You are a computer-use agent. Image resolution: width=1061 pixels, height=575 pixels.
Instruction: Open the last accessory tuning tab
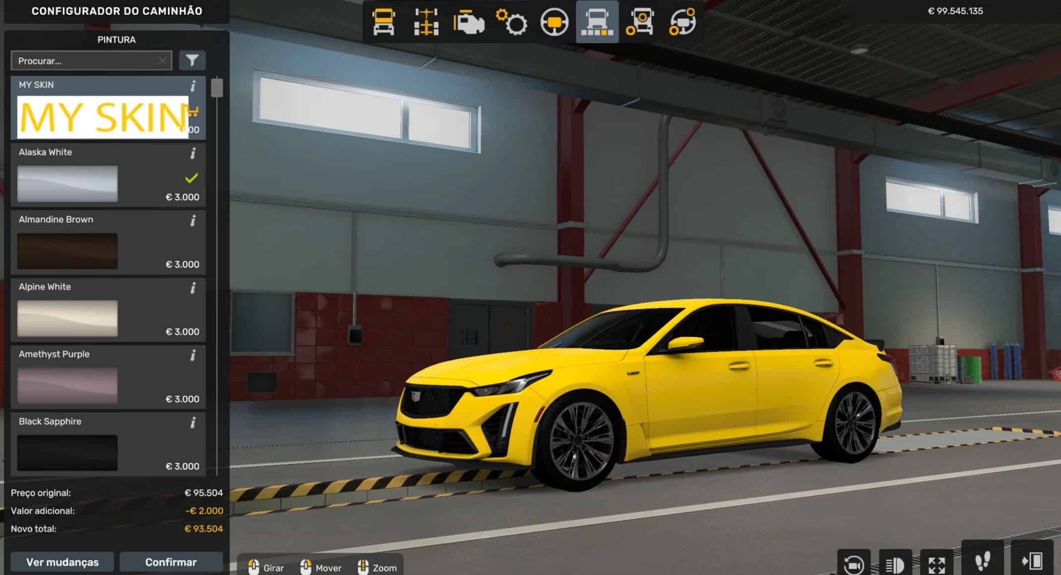(x=683, y=22)
